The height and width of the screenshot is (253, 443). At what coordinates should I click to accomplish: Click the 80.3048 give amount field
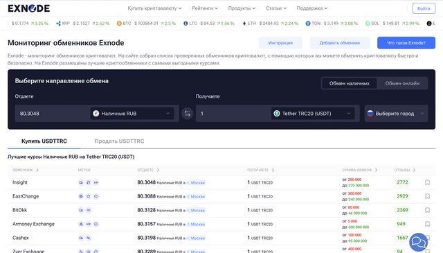53,114
